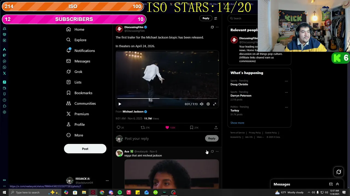Seek on the video progress bar
This screenshot has width=350, height=196.
167,99
